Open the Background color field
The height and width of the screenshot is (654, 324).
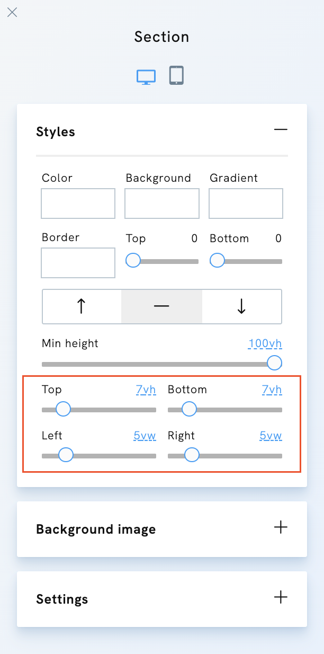[x=161, y=204]
